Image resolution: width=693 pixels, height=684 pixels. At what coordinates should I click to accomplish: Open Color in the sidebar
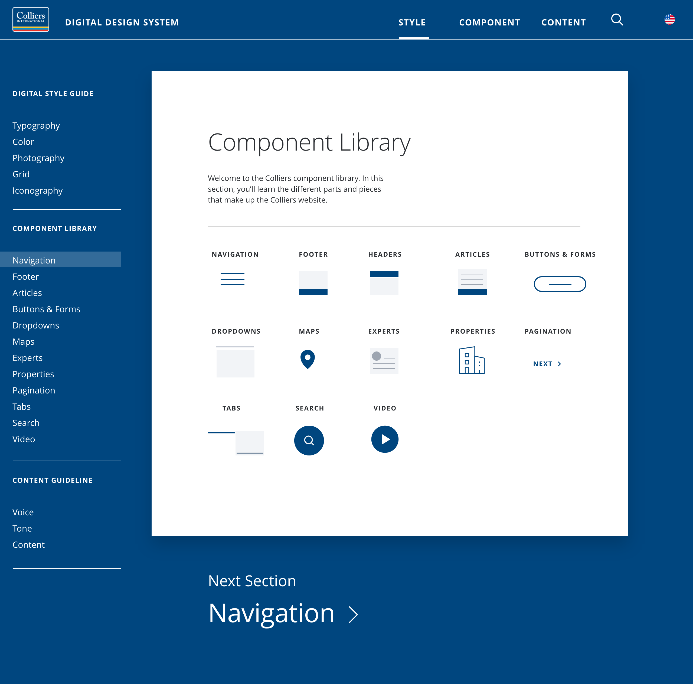pos(23,142)
